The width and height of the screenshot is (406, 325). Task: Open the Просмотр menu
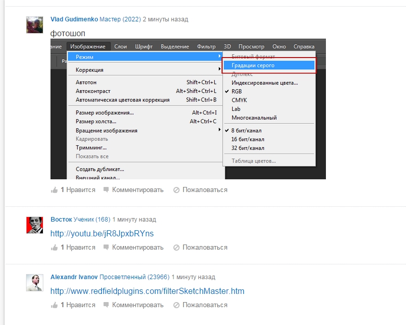pos(251,46)
